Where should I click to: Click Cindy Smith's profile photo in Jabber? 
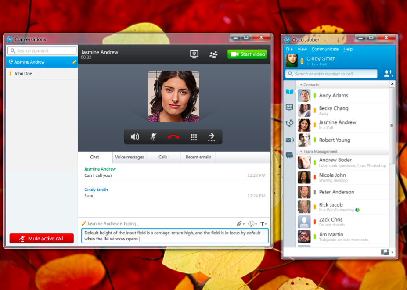[292, 61]
